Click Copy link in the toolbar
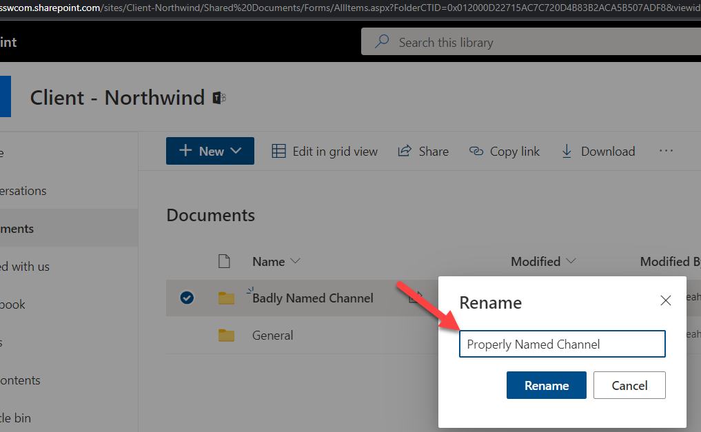 [505, 152]
